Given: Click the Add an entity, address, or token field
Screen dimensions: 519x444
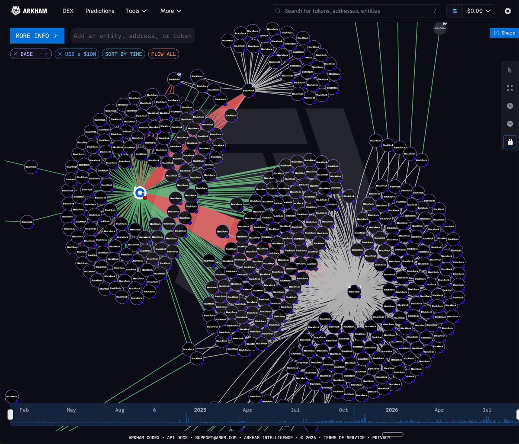Looking at the screenshot, I should pyautogui.click(x=132, y=36).
